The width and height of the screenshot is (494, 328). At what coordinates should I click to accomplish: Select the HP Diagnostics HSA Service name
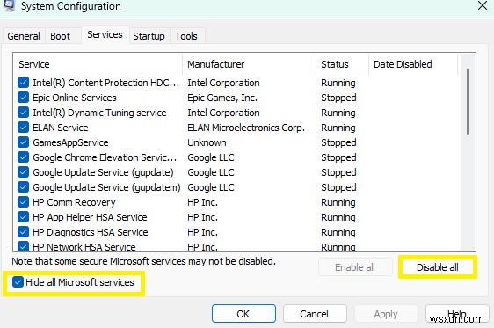pyautogui.click(x=91, y=232)
